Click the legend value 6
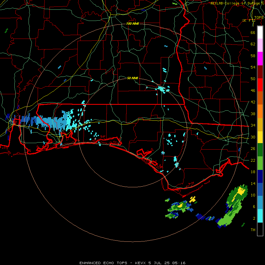Viewport: 265px width, 265px height. pos(254,206)
